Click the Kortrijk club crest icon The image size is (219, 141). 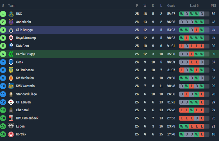click(x=11, y=134)
